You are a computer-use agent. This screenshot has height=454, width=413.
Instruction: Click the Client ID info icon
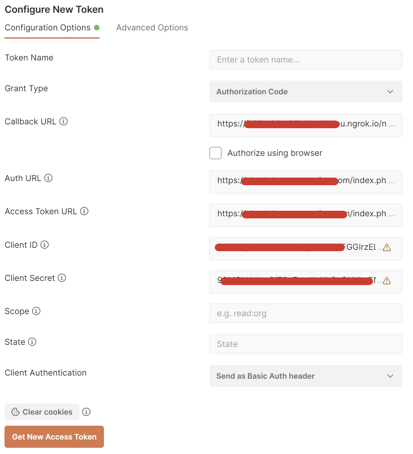45,245
